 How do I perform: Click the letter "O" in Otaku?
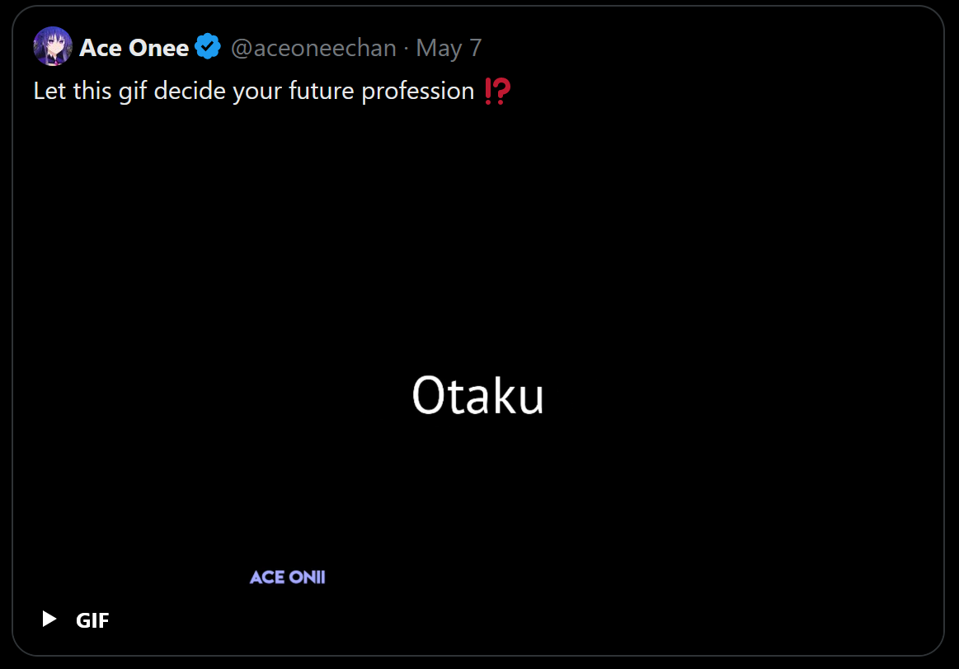[x=429, y=396]
